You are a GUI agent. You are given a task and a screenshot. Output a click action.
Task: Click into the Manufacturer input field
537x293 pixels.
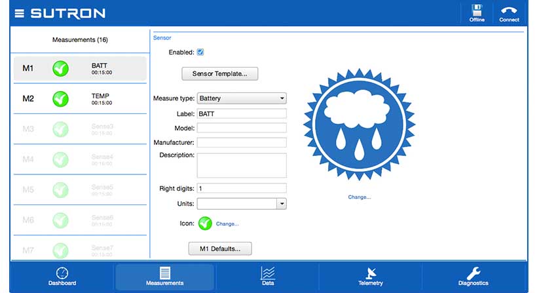pyautogui.click(x=242, y=142)
